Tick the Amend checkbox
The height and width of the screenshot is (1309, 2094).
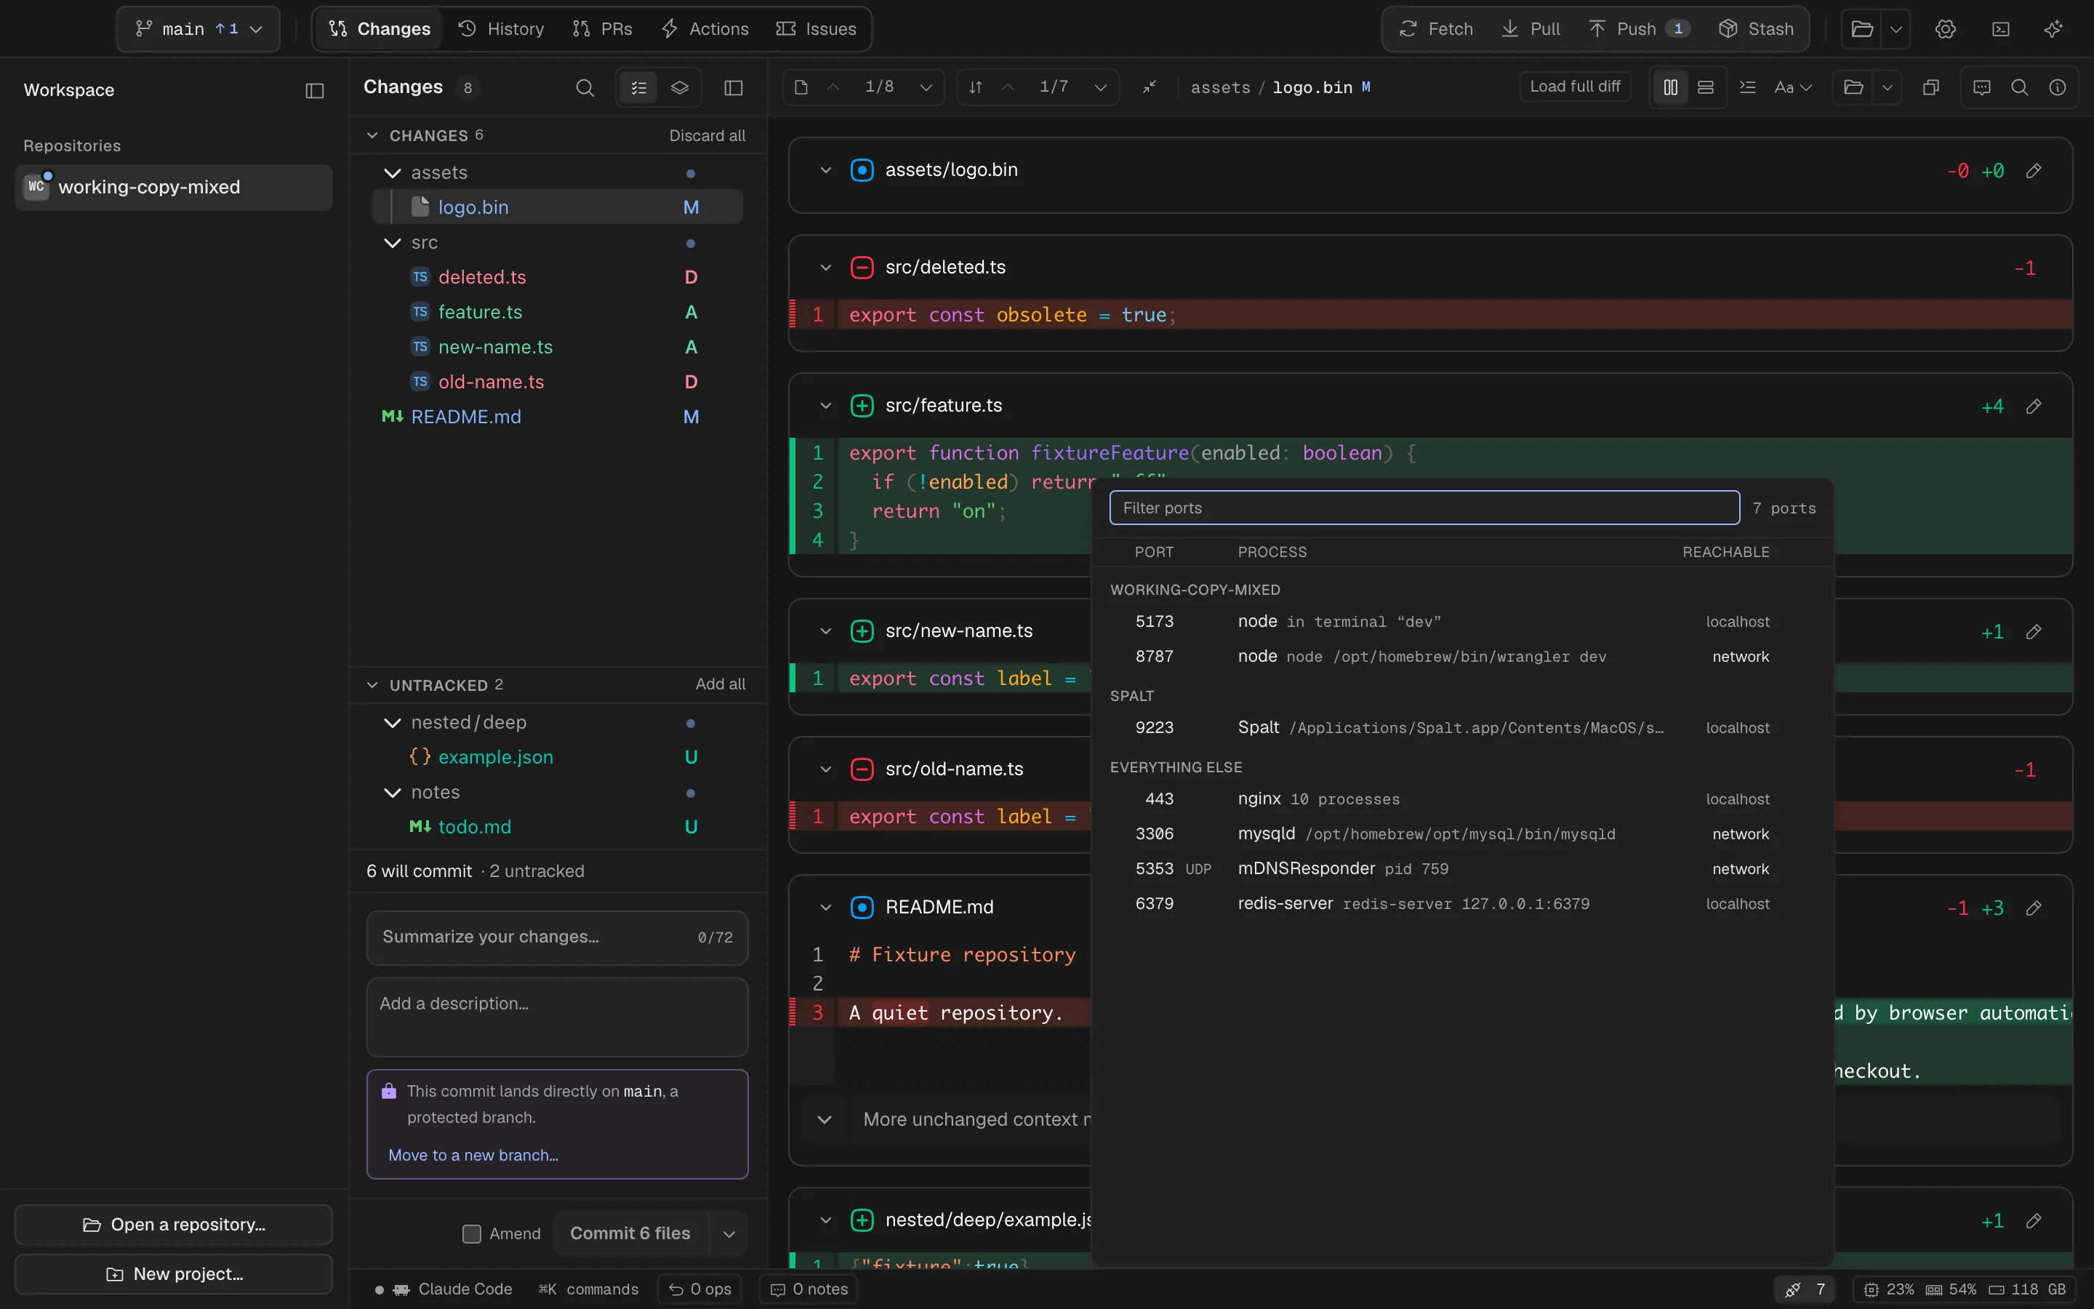point(472,1233)
